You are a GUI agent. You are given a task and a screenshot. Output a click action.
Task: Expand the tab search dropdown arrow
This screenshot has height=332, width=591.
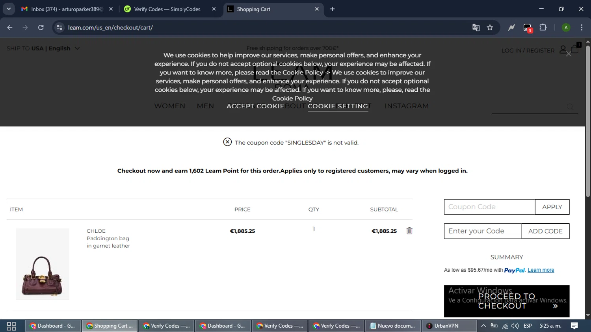pyautogui.click(x=9, y=9)
